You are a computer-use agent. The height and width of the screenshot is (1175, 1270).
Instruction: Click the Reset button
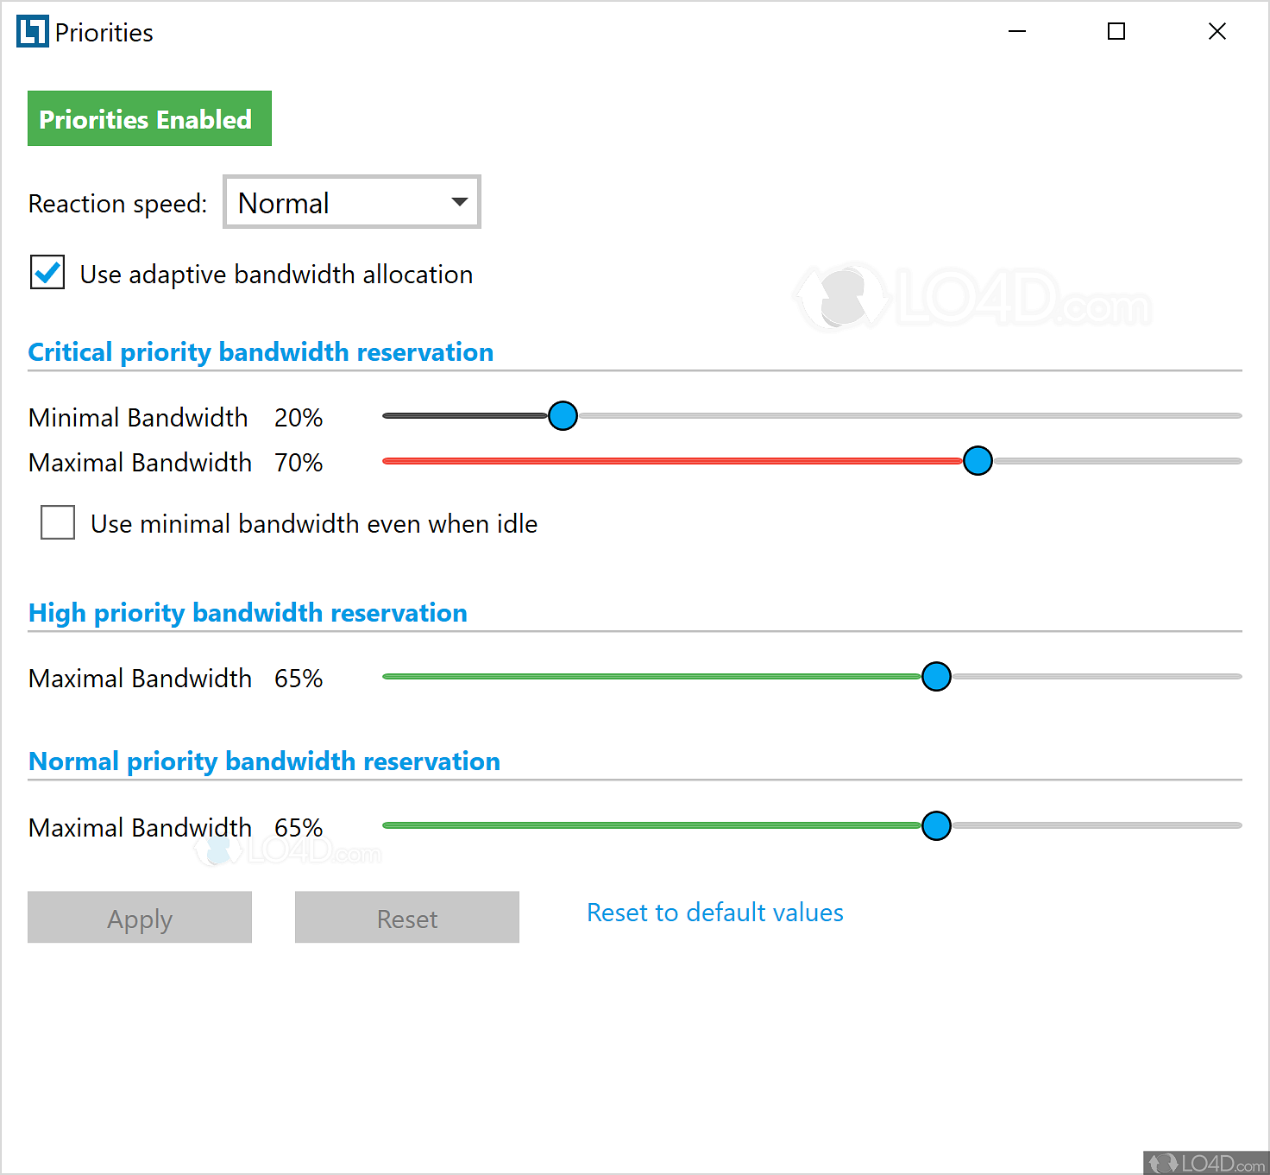406,918
